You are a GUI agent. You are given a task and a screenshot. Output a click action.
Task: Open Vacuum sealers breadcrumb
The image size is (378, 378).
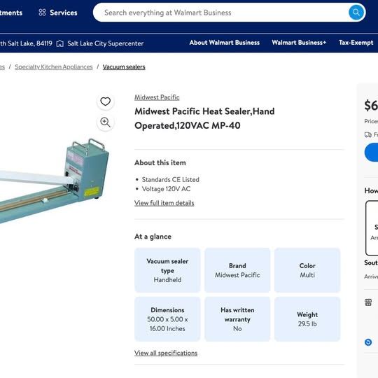(124, 66)
